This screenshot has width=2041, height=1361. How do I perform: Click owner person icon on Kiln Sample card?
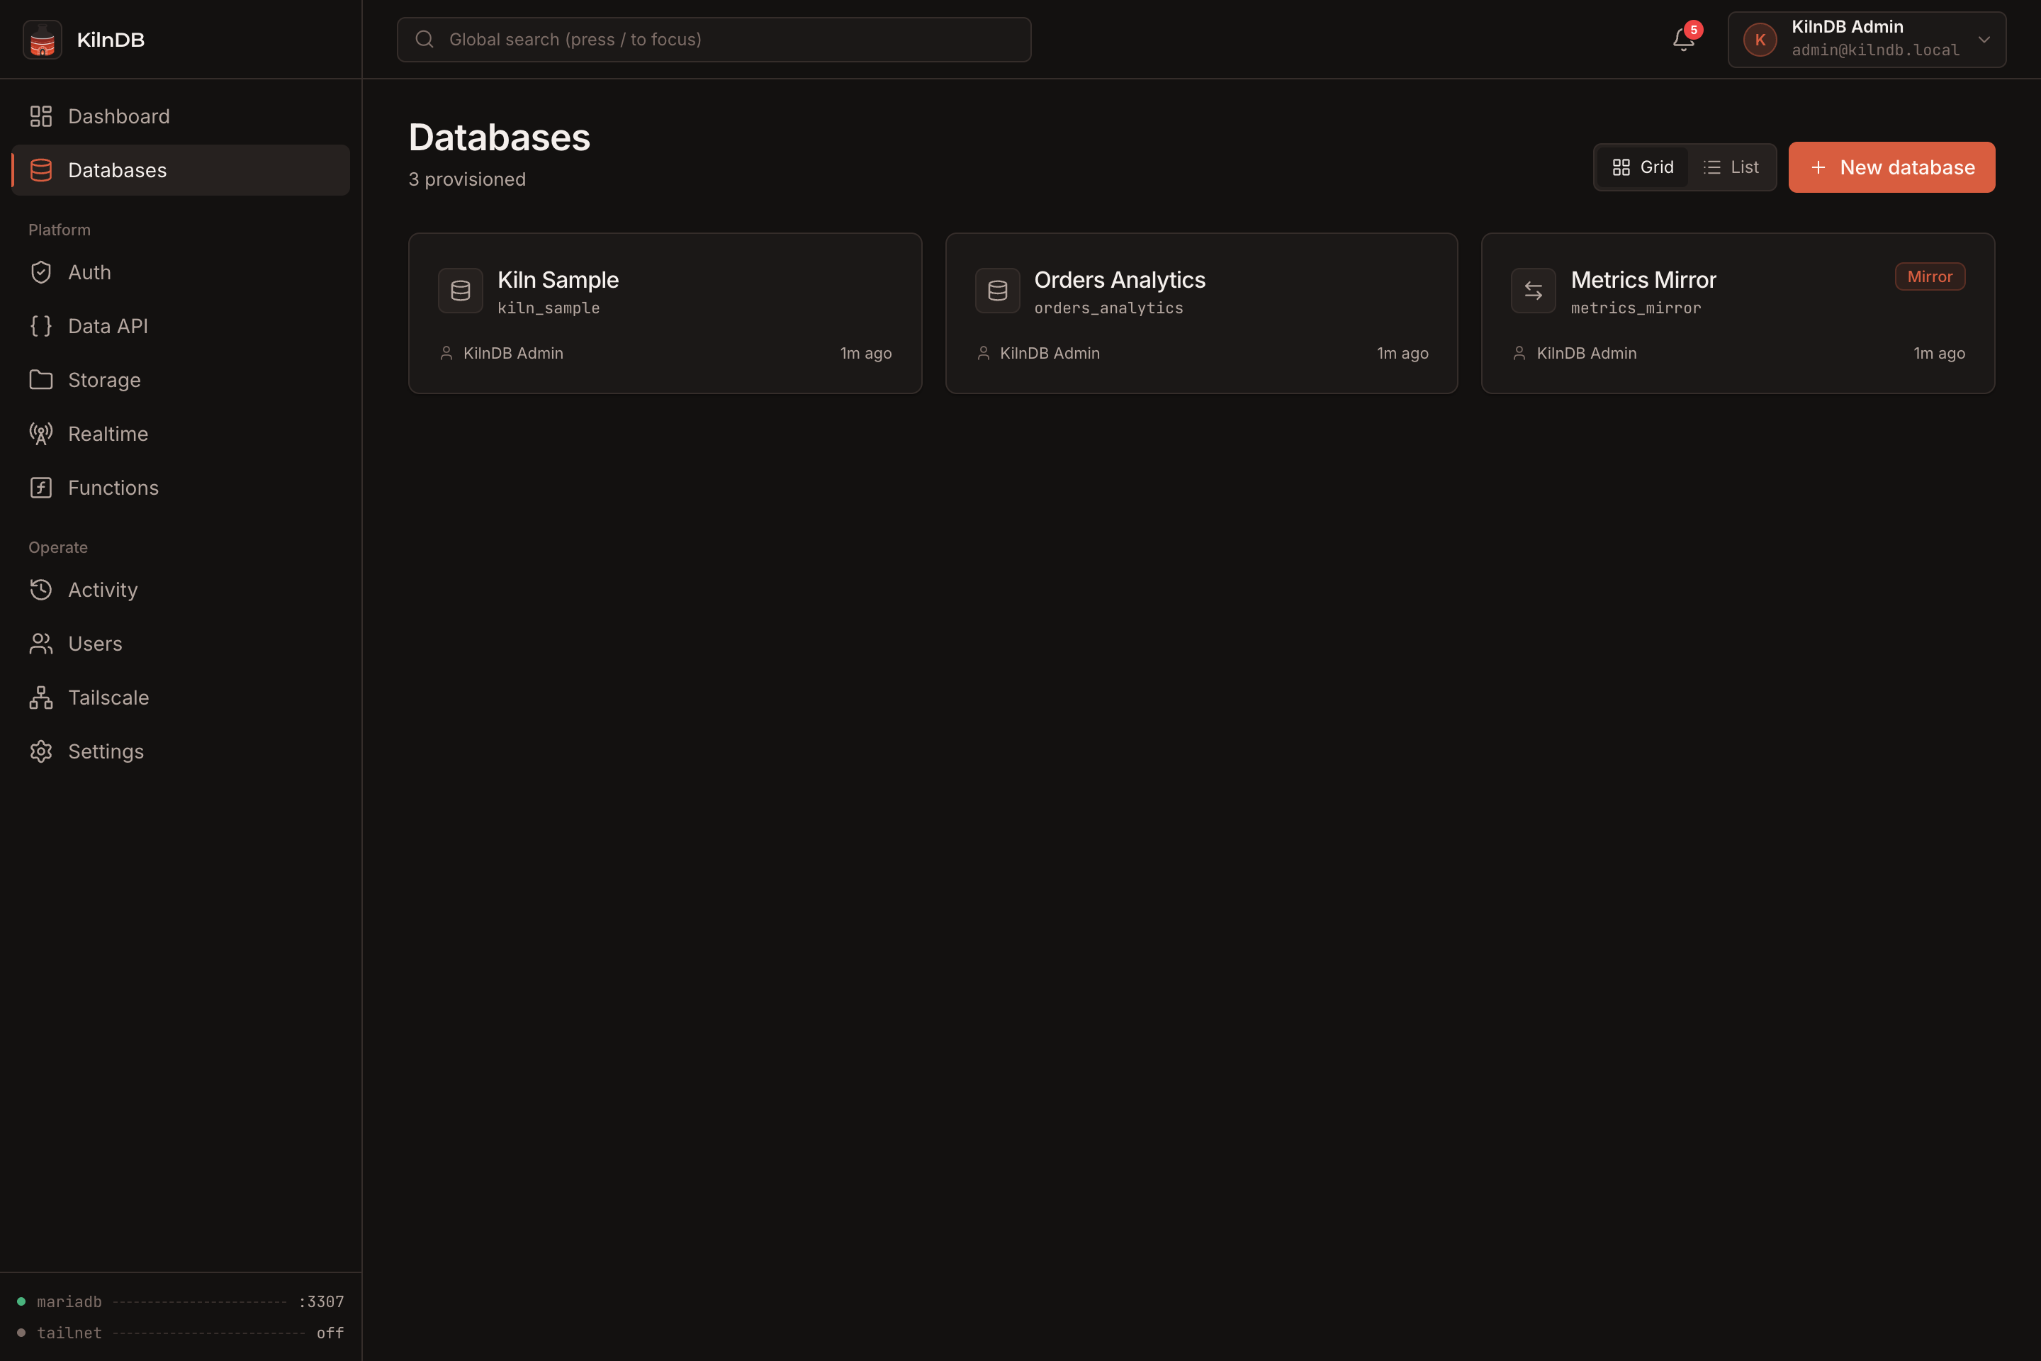point(446,353)
